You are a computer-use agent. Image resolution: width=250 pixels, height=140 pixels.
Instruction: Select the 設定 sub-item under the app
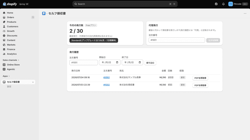tap(9, 87)
